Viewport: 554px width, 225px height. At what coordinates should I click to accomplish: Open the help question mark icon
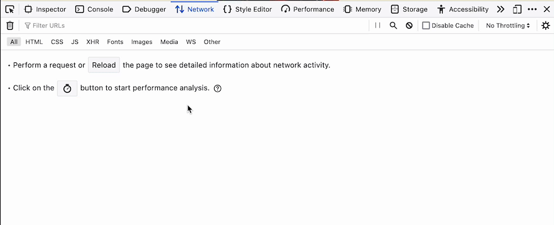point(218,88)
